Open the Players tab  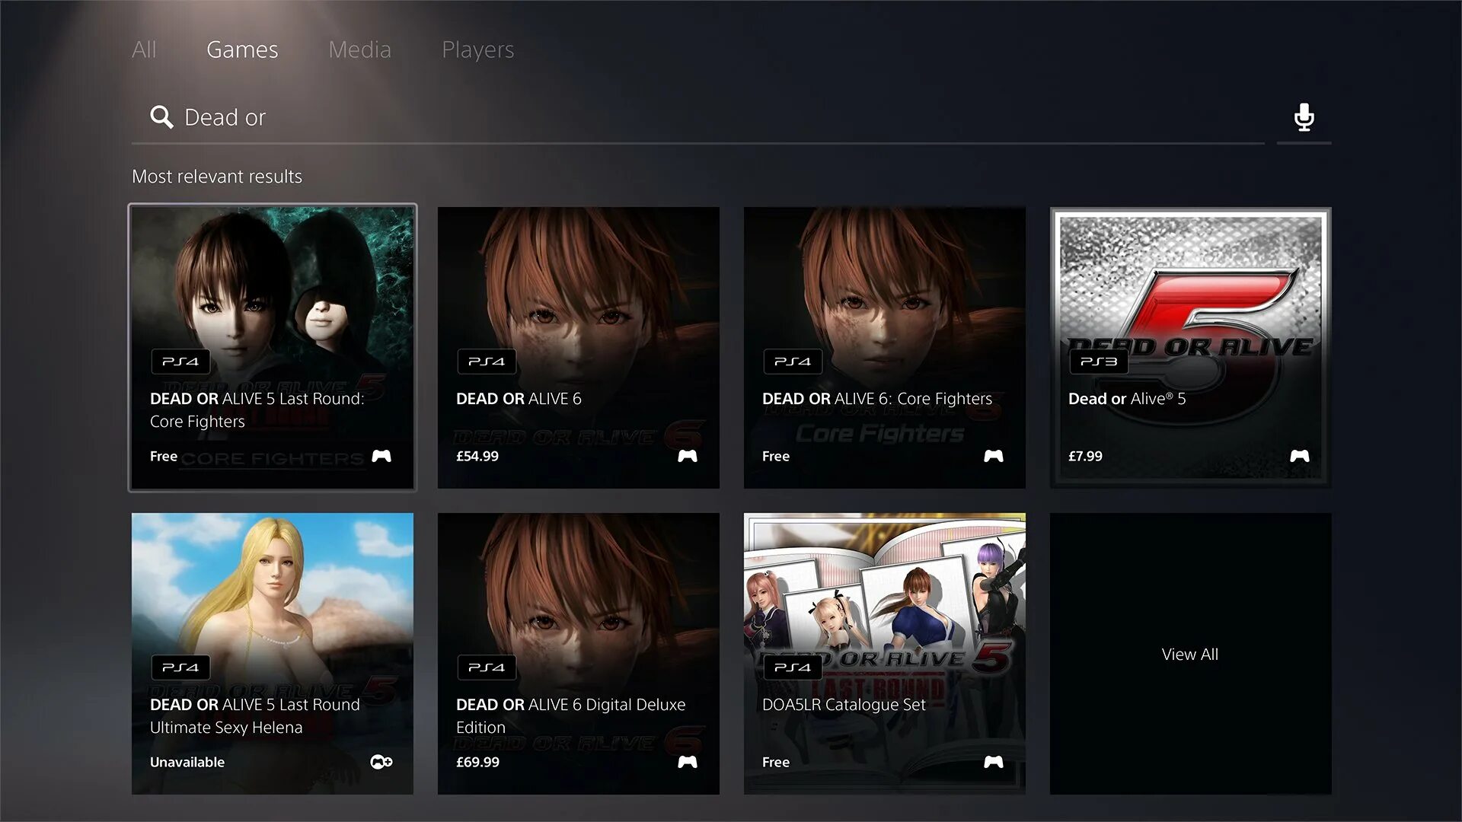click(x=477, y=49)
